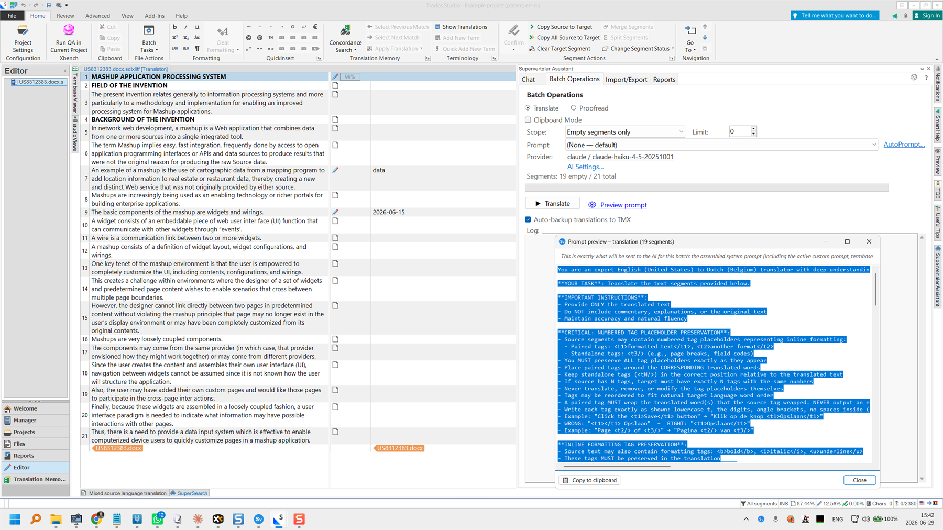This screenshot has width=943, height=530.
Task: Select the Proofread radio button
Action: 574,108
